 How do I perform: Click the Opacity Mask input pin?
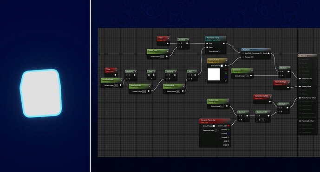point(300,86)
